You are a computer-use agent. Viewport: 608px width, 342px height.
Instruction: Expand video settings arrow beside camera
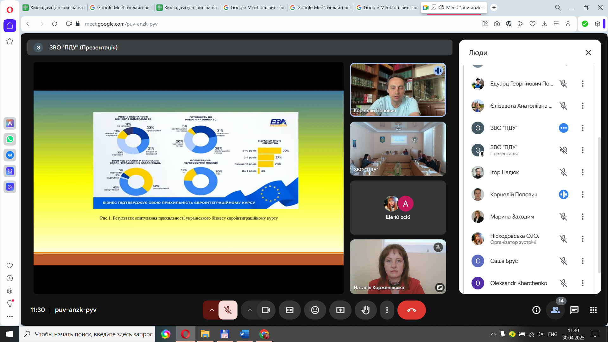point(250,310)
